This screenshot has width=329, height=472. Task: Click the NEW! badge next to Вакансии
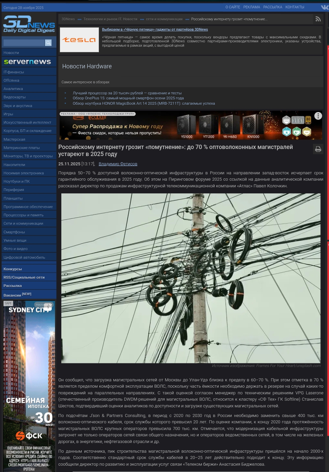coord(26,294)
